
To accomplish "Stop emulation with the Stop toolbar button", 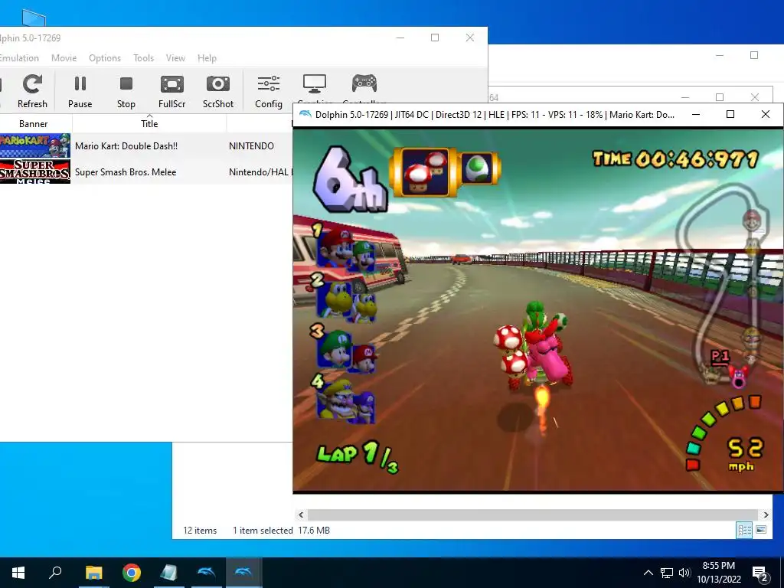I will point(126,91).
